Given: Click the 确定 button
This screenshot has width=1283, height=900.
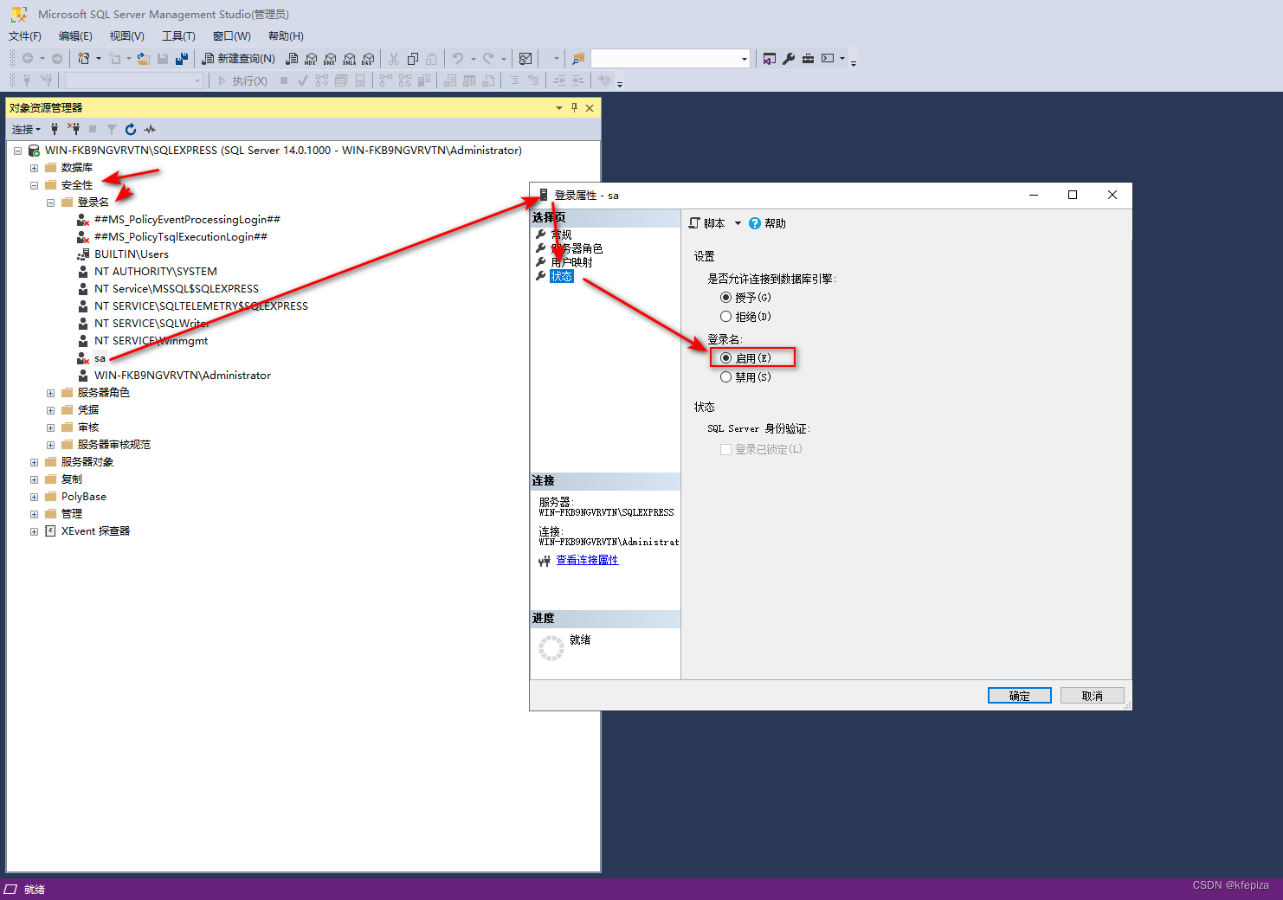Looking at the screenshot, I should pyautogui.click(x=1019, y=696).
